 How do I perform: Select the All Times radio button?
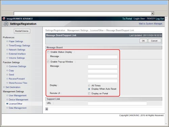pos(89,86)
